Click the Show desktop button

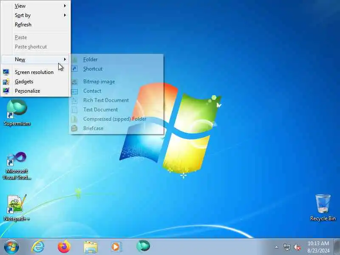coord(337,247)
